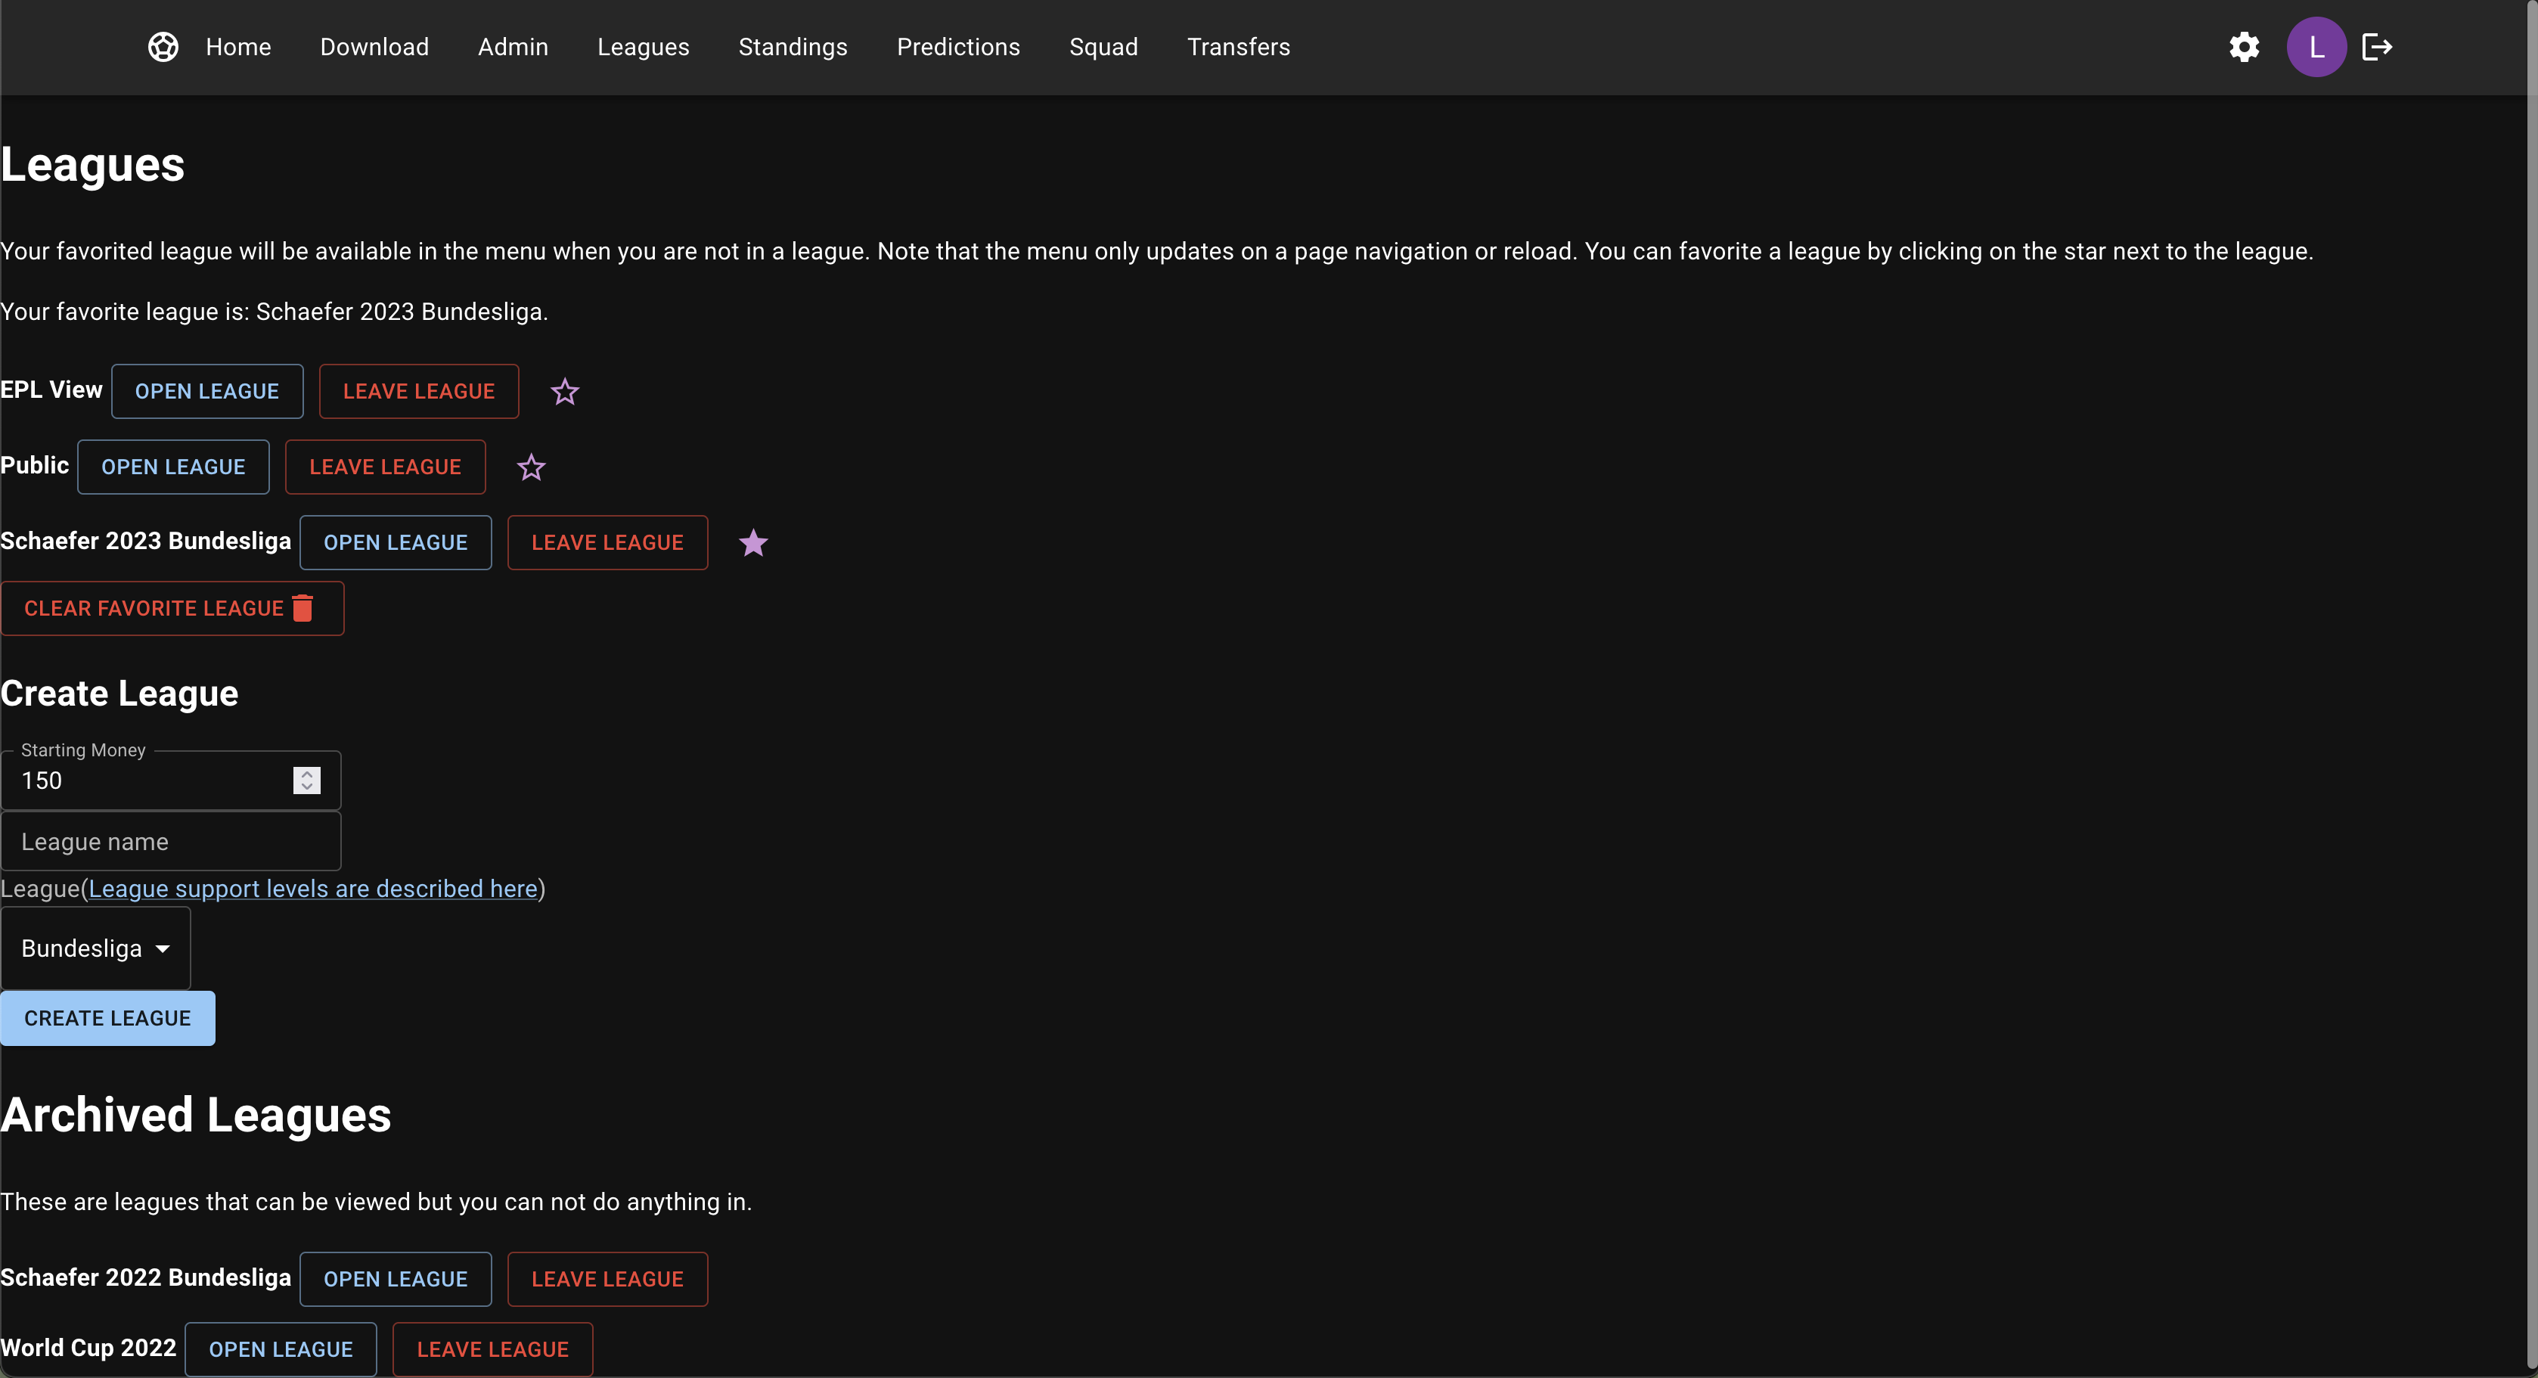Type in the League name input field
Viewport: 2538px width, 1378px height.
click(169, 840)
